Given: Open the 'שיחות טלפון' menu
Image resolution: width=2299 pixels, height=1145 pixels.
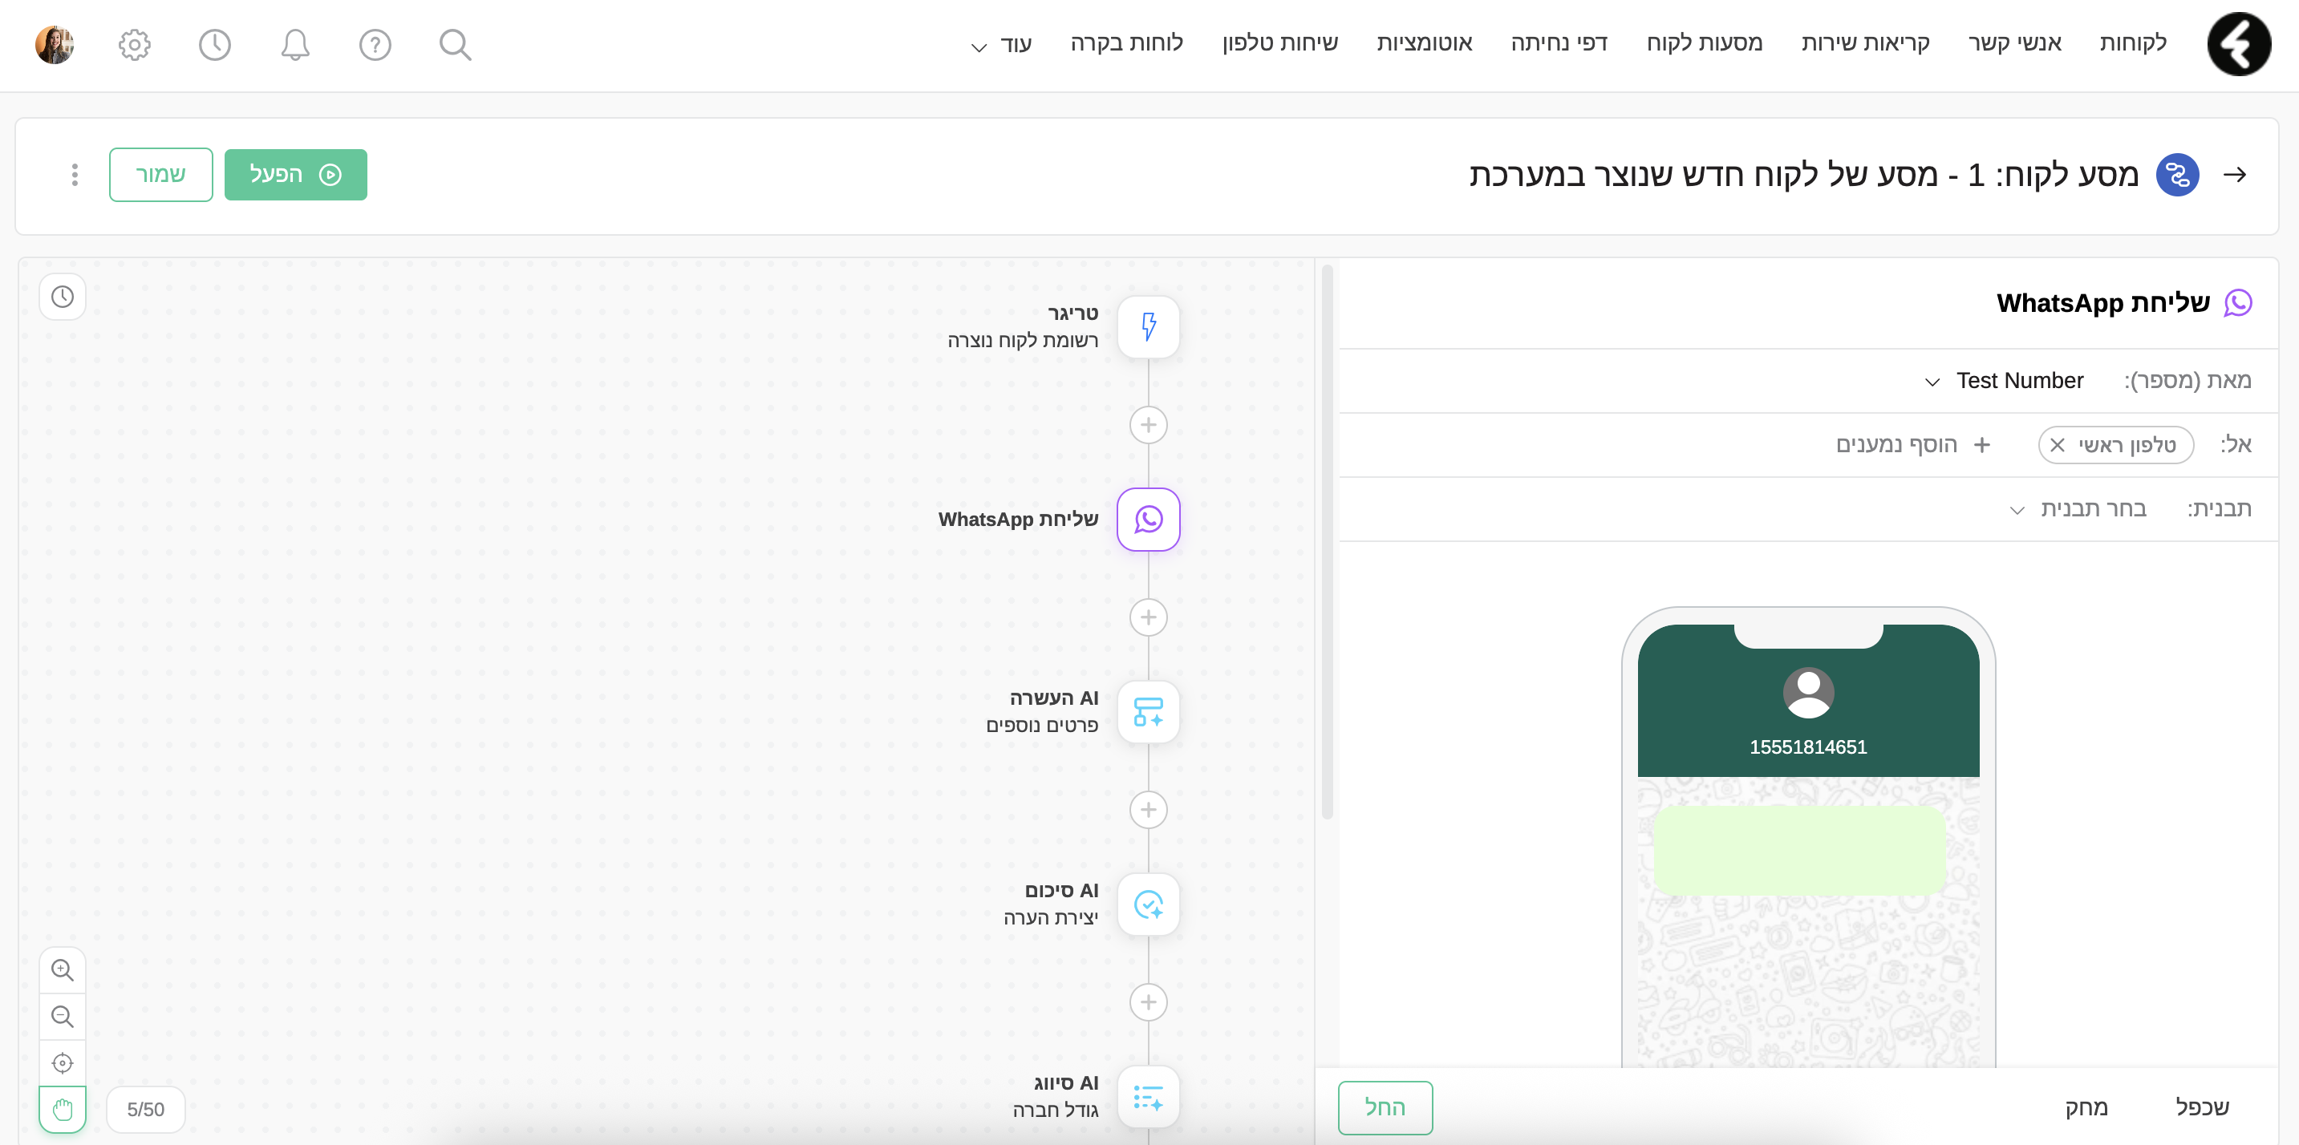Looking at the screenshot, I should [x=1279, y=42].
